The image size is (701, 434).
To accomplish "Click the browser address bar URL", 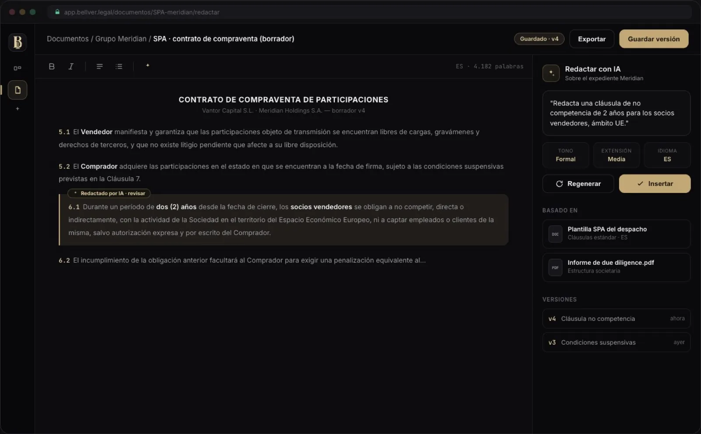I will click(142, 12).
